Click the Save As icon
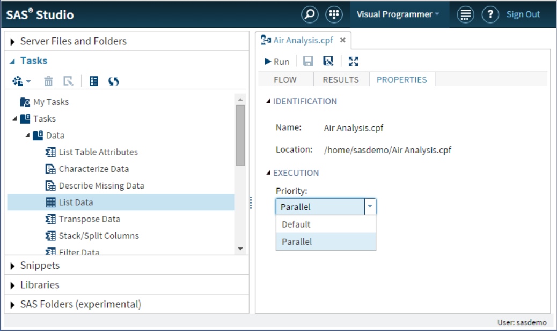Image resolution: width=557 pixels, height=331 pixels. pyautogui.click(x=328, y=62)
